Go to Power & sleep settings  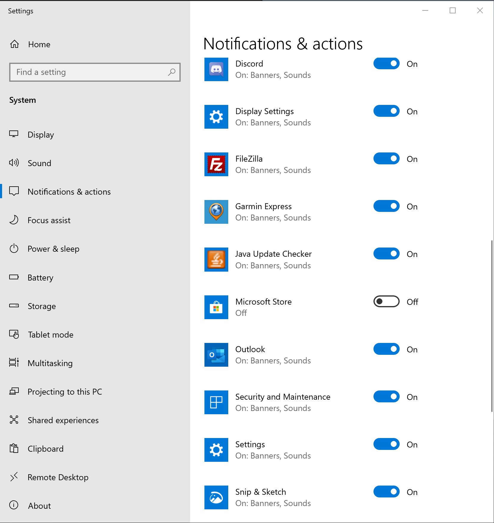53,249
